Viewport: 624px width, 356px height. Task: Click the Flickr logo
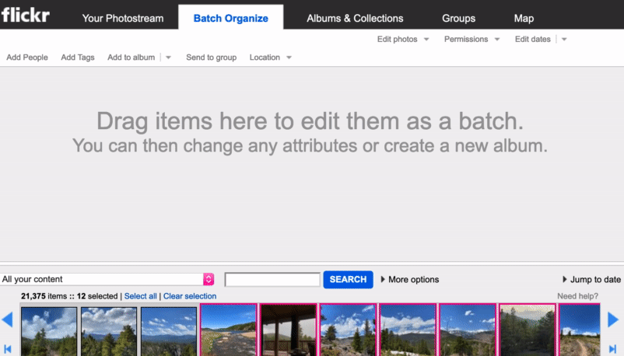click(26, 15)
